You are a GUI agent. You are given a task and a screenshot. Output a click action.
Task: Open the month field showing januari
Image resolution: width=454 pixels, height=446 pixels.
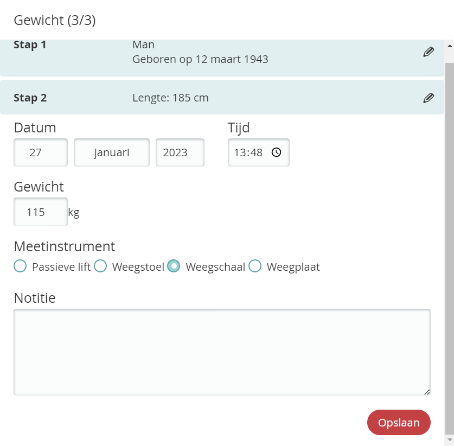click(x=112, y=152)
